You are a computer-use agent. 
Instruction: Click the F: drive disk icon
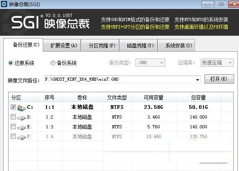coord(22,137)
